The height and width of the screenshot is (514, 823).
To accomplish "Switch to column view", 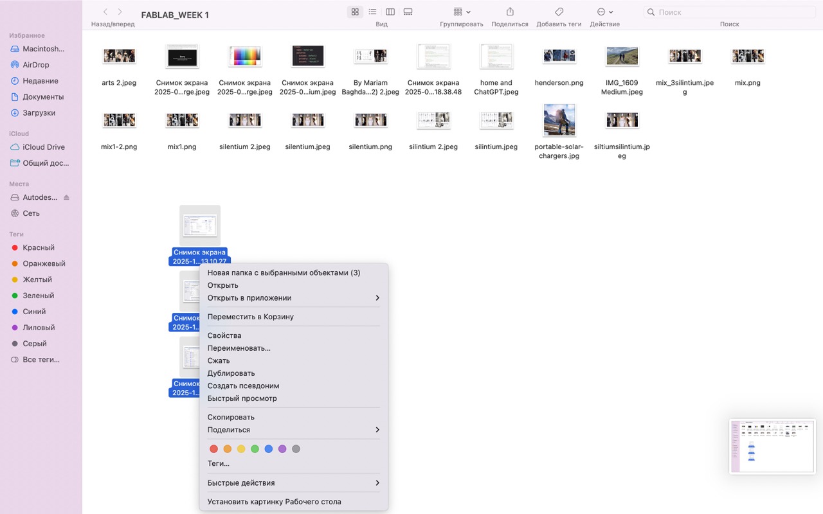I will pos(390,12).
